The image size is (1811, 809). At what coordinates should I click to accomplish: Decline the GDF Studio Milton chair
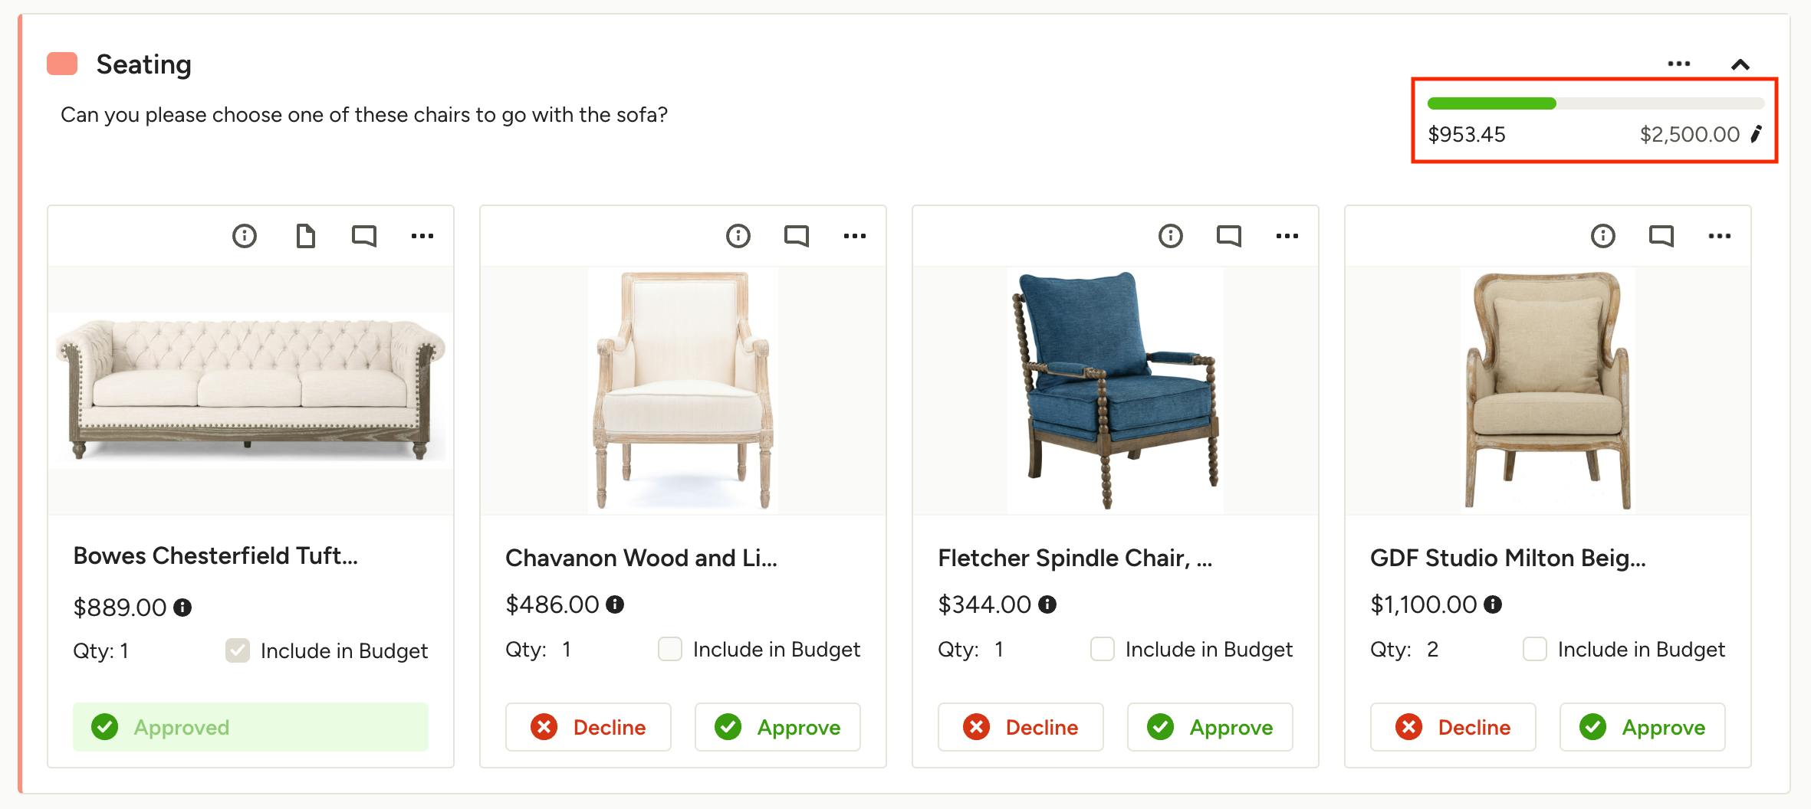coord(1453,727)
